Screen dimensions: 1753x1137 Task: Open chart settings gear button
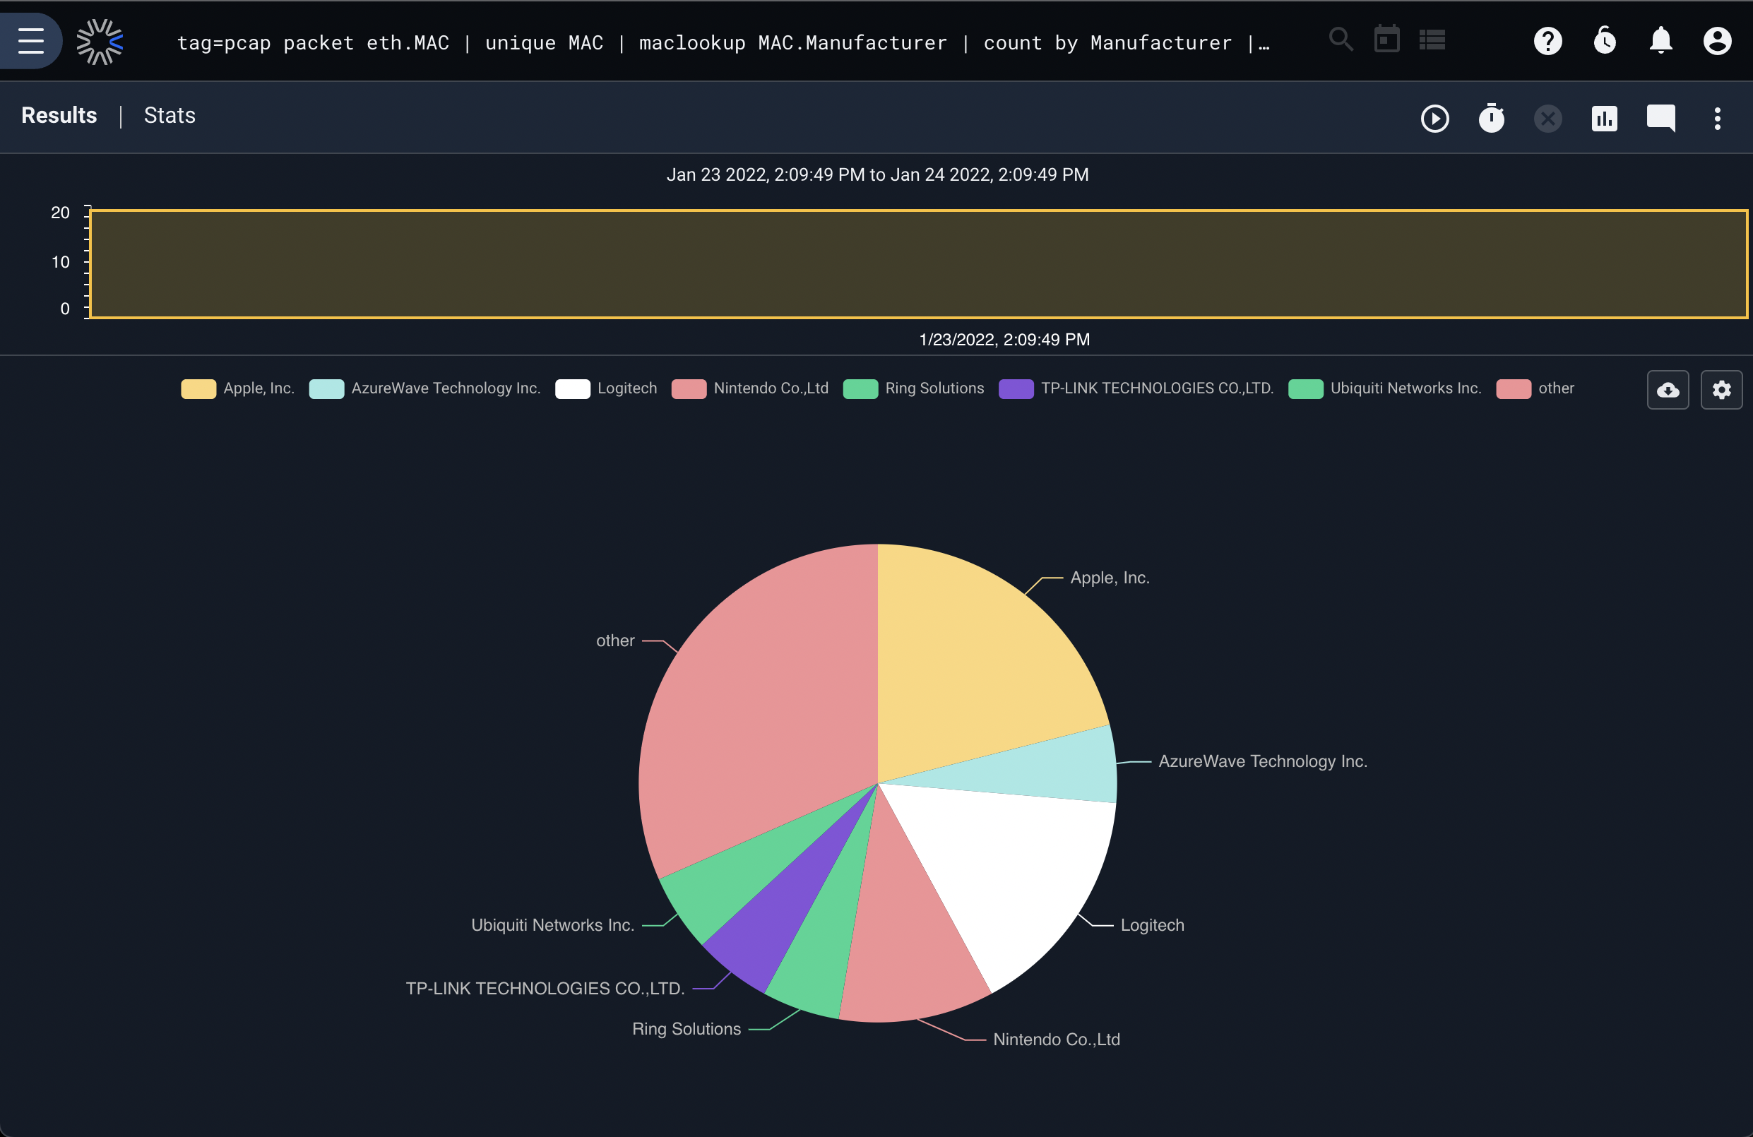click(x=1721, y=390)
